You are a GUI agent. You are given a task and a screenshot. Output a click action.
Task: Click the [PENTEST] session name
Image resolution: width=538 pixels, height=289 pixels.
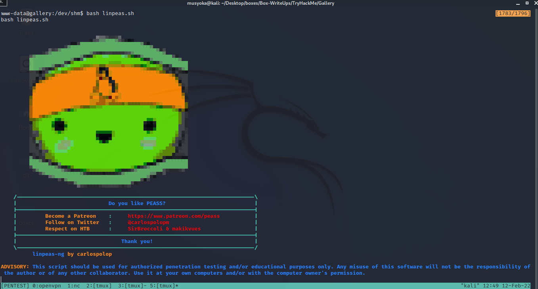pos(15,286)
